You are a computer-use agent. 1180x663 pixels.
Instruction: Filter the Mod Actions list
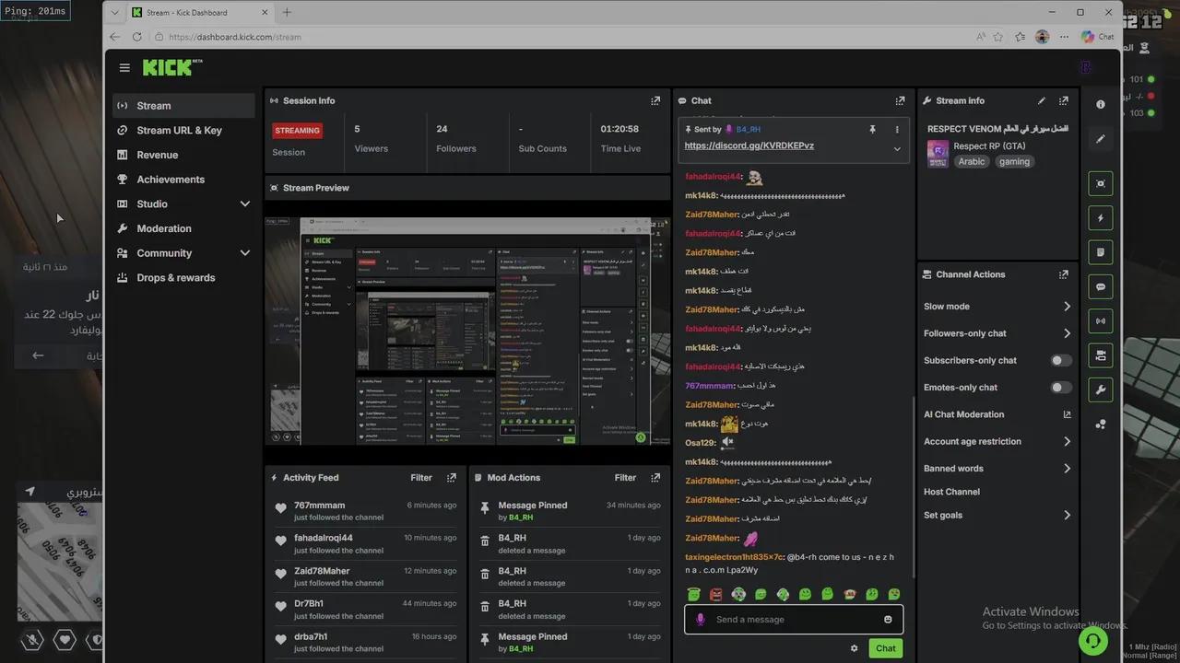click(626, 478)
